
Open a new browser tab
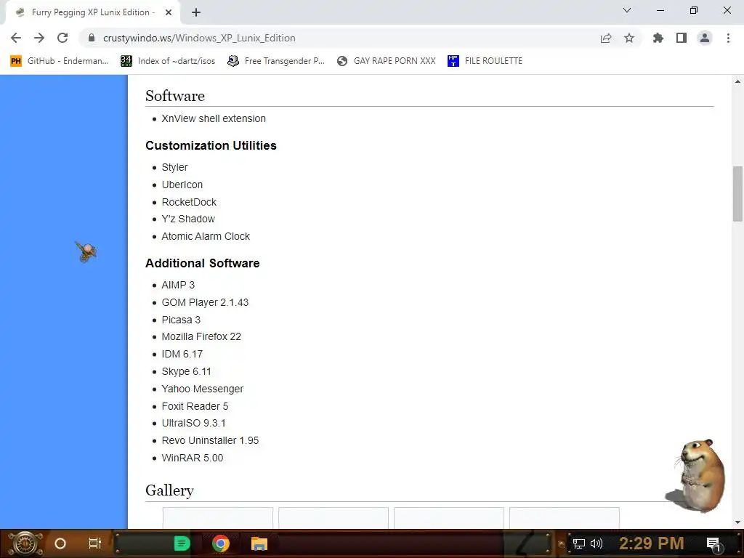pyautogui.click(x=196, y=12)
